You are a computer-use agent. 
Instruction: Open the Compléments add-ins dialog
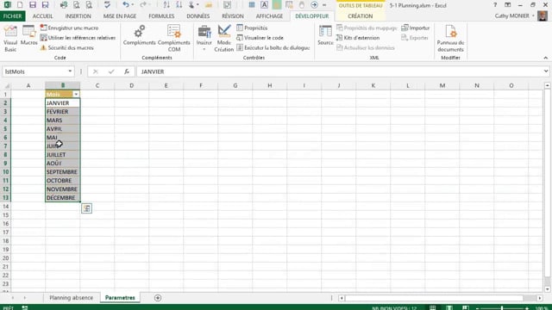point(139,35)
